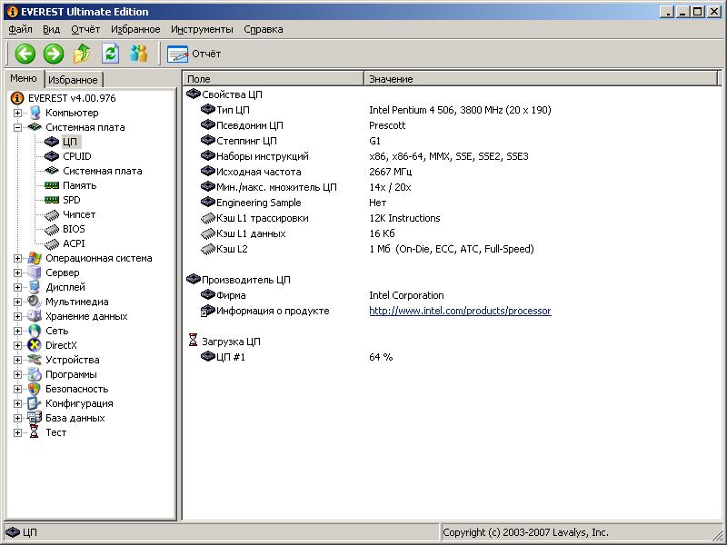Open the Файл menu

(20, 29)
